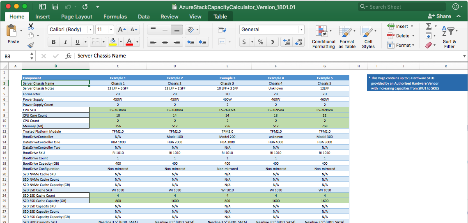The width and height of the screenshot is (468, 223).
Task: Open the Page Layout tab
Action: [77, 16]
